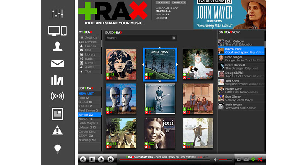The width and height of the screenshot is (300, 165).
Task: Click the down arrow below Aimee Mann album
Action: point(160,81)
